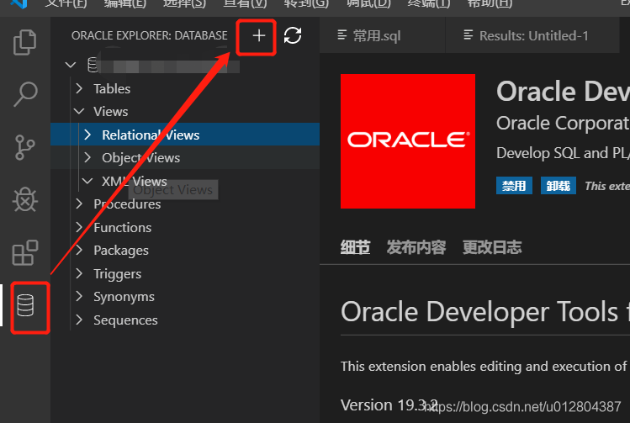This screenshot has width=630, height=423.
Task: Select the Sequences tree item
Action: click(x=126, y=320)
